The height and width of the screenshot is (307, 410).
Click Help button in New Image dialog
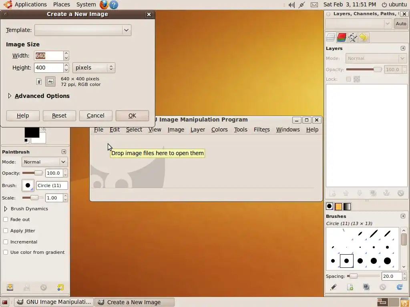point(23,116)
